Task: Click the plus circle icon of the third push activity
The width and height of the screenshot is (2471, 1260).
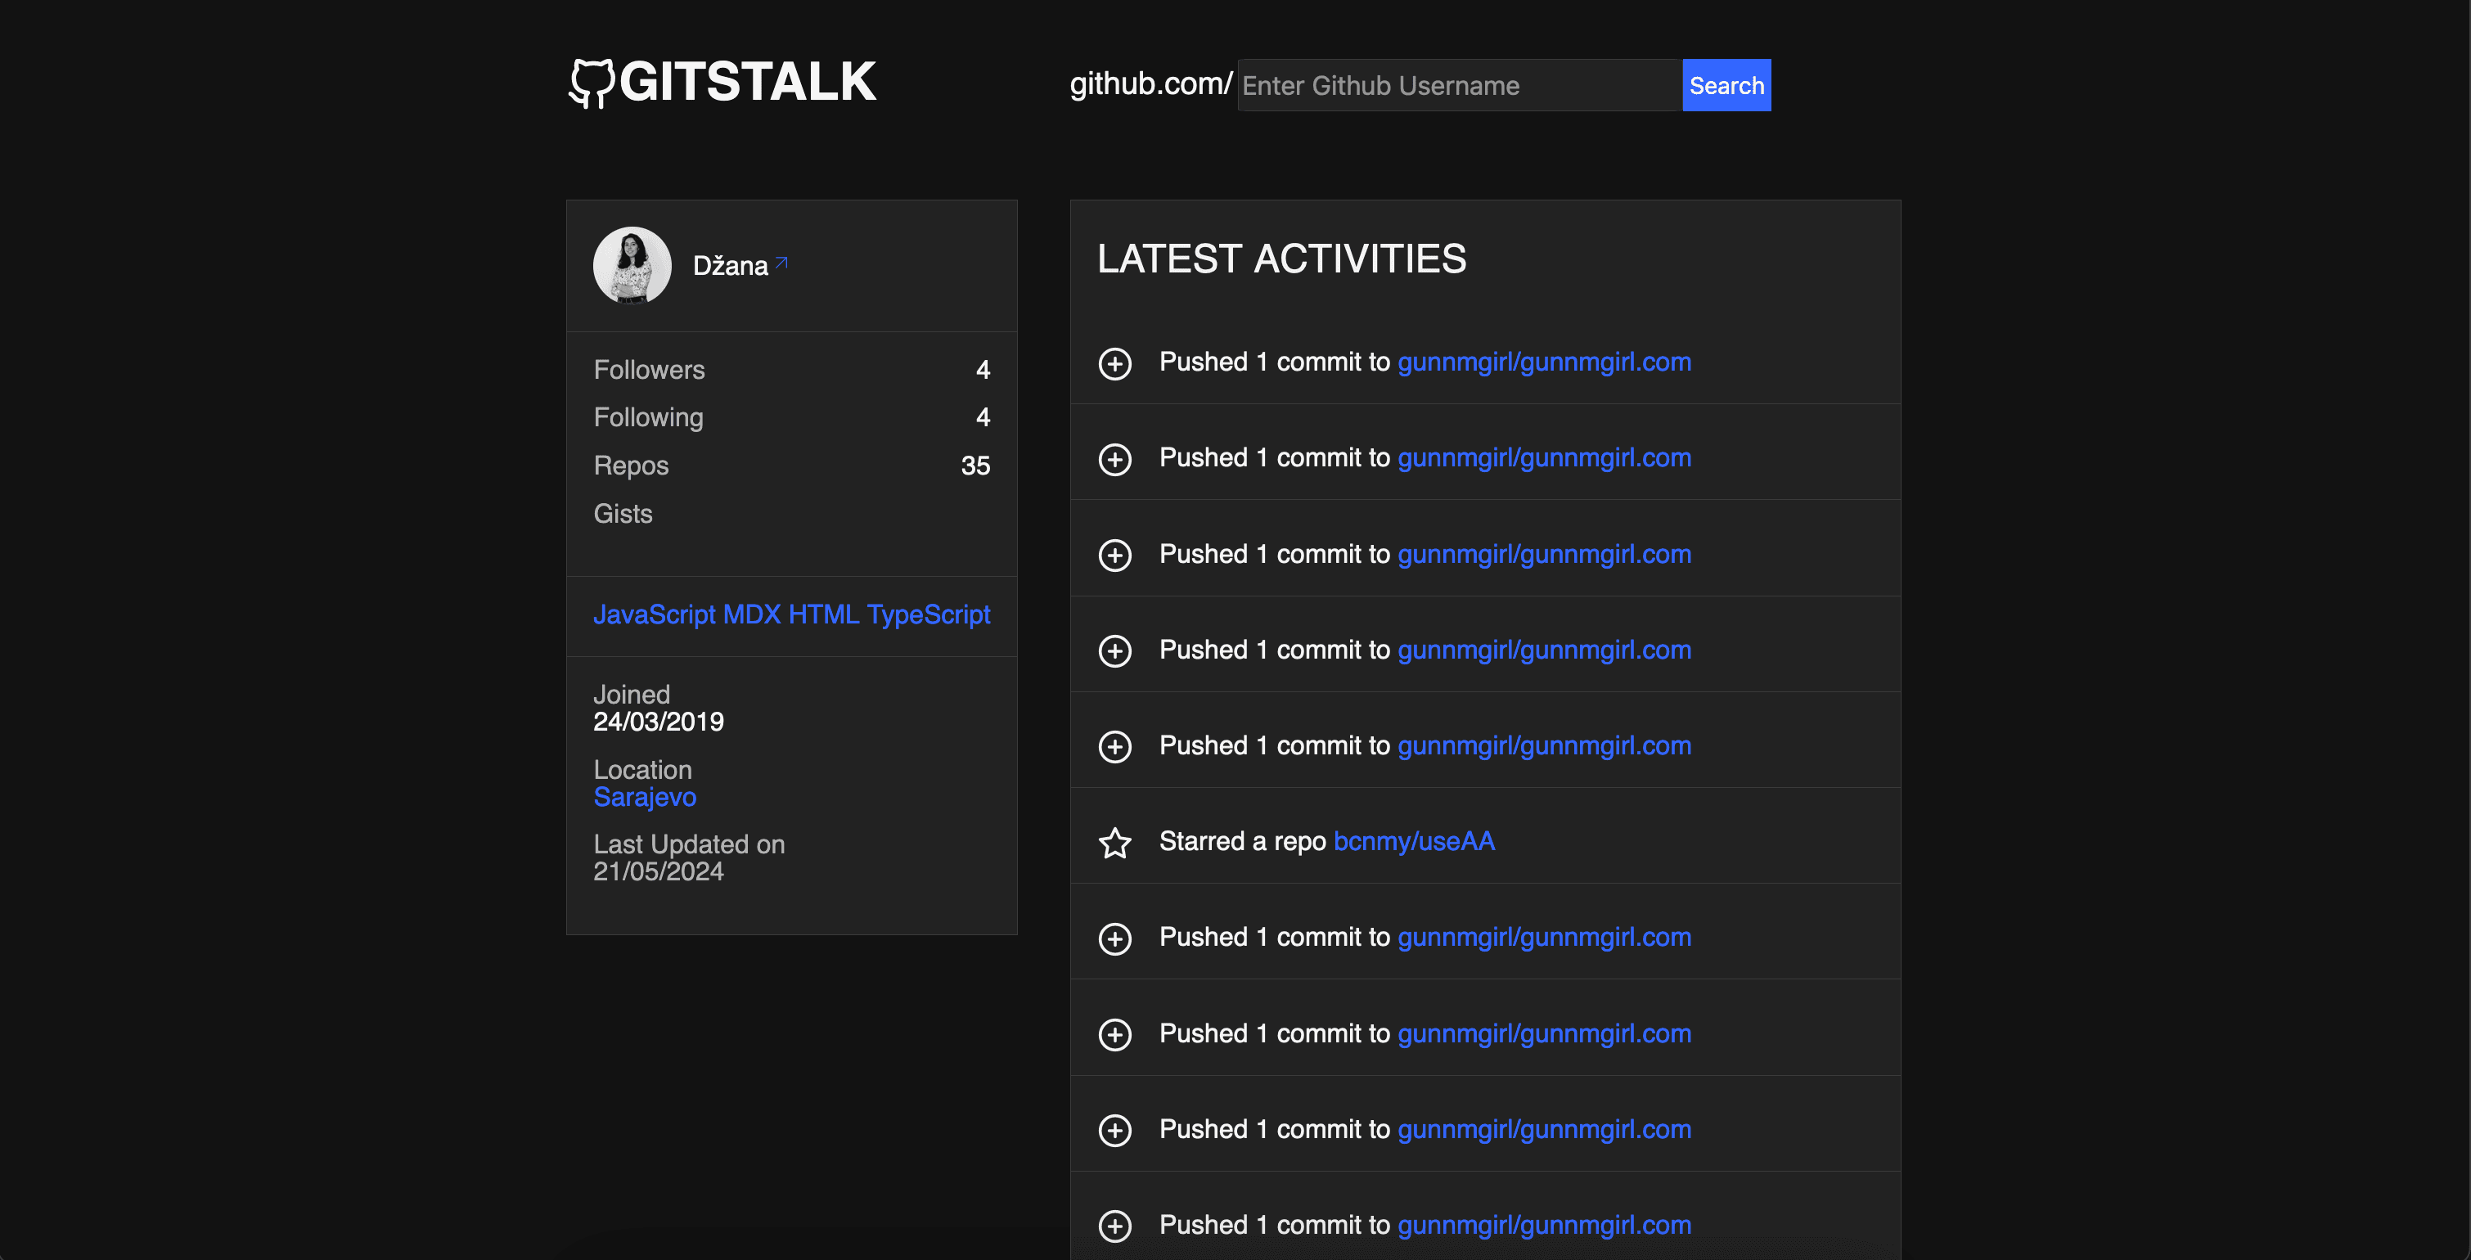Action: point(1114,556)
